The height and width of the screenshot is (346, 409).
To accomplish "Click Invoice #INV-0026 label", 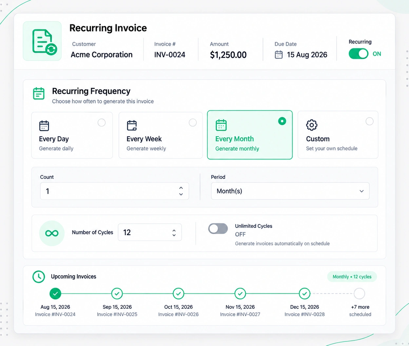I will (x=178, y=314).
